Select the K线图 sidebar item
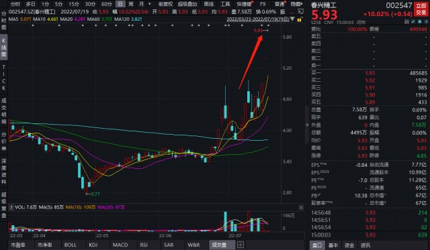Viewport: 430px width, 250px height. click(x=4, y=48)
